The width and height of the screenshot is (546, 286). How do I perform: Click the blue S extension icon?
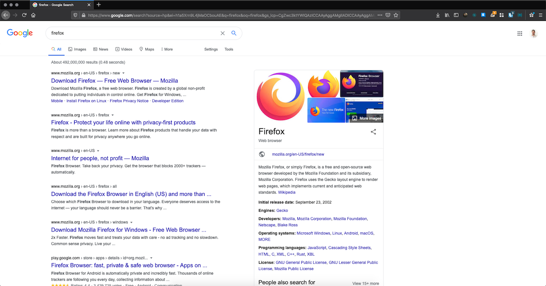click(483, 15)
